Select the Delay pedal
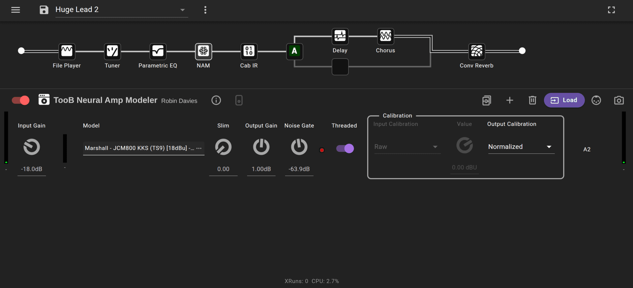Image resolution: width=633 pixels, height=288 pixels. point(340,36)
